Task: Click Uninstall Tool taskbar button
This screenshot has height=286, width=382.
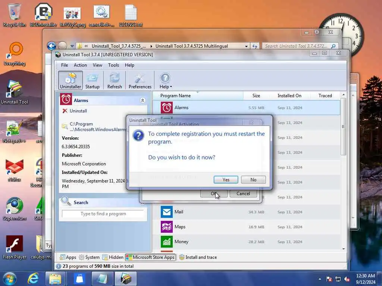Action: pos(126,279)
